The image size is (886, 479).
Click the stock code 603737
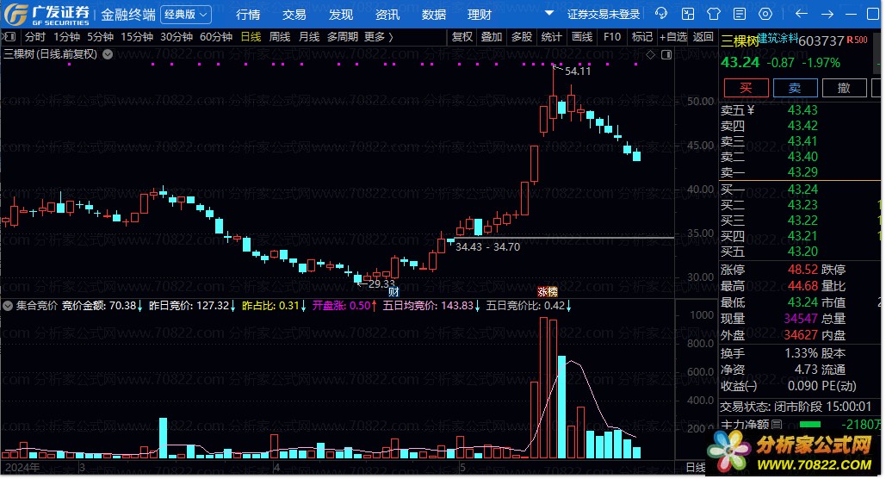tap(821, 41)
